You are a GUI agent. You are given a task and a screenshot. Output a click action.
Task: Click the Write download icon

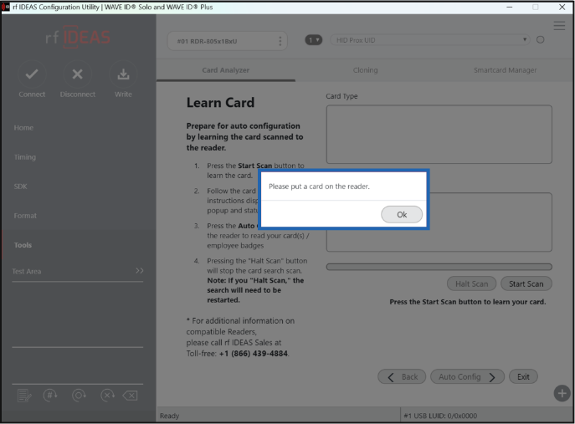coord(123,74)
